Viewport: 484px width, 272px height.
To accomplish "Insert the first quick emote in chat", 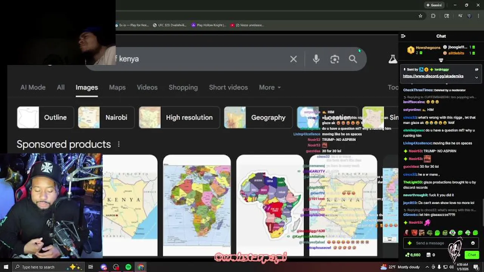I will [x=407, y=233].
